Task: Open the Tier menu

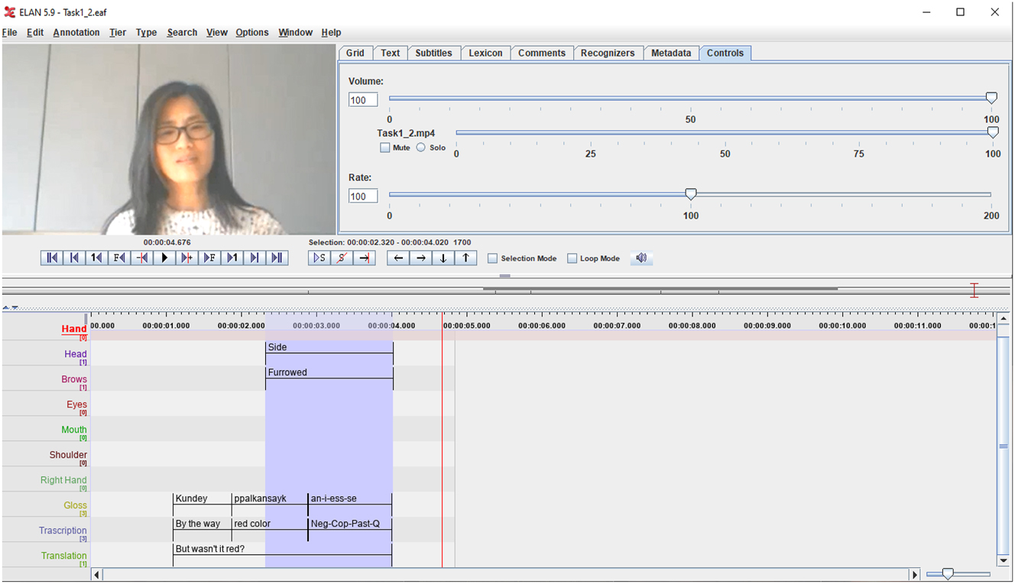Action: pos(118,33)
